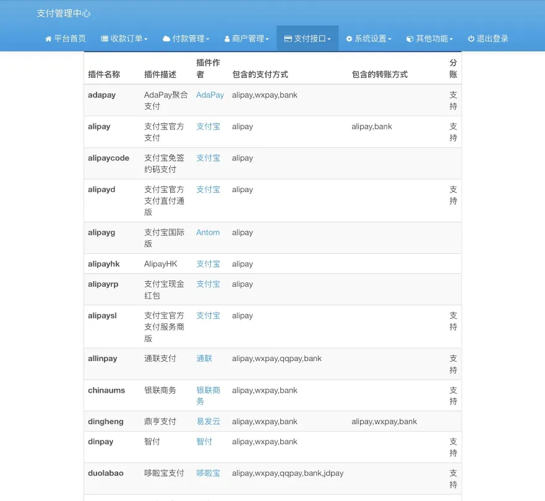This screenshot has width=545, height=501.
Task: Click the 鼎亨支付 description
Action: coord(160,421)
